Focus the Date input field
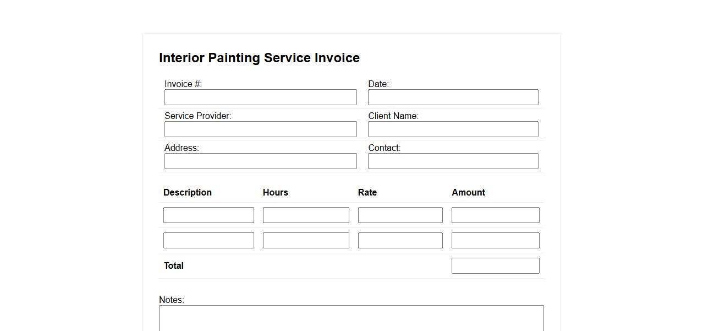This screenshot has height=331, width=703. click(x=453, y=97)
